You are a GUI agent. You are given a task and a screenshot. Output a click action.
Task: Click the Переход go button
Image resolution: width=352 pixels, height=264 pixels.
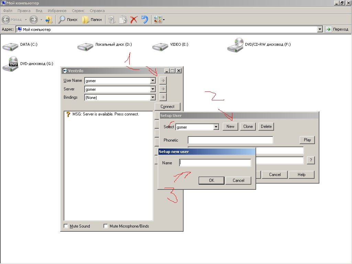click(338, 29)
